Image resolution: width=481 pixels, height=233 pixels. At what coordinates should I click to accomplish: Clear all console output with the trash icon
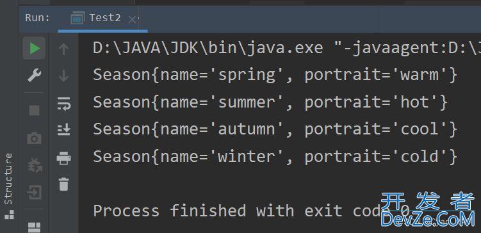pyautogui.click(x=64, y=184)
